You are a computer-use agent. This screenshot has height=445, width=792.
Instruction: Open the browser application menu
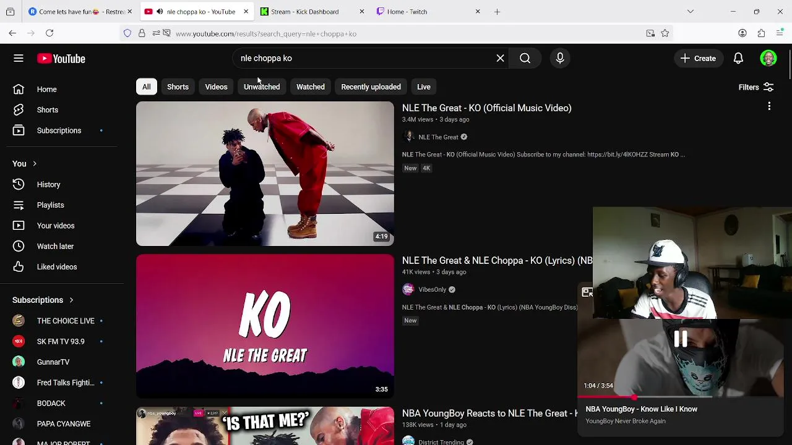pos(780,33)
